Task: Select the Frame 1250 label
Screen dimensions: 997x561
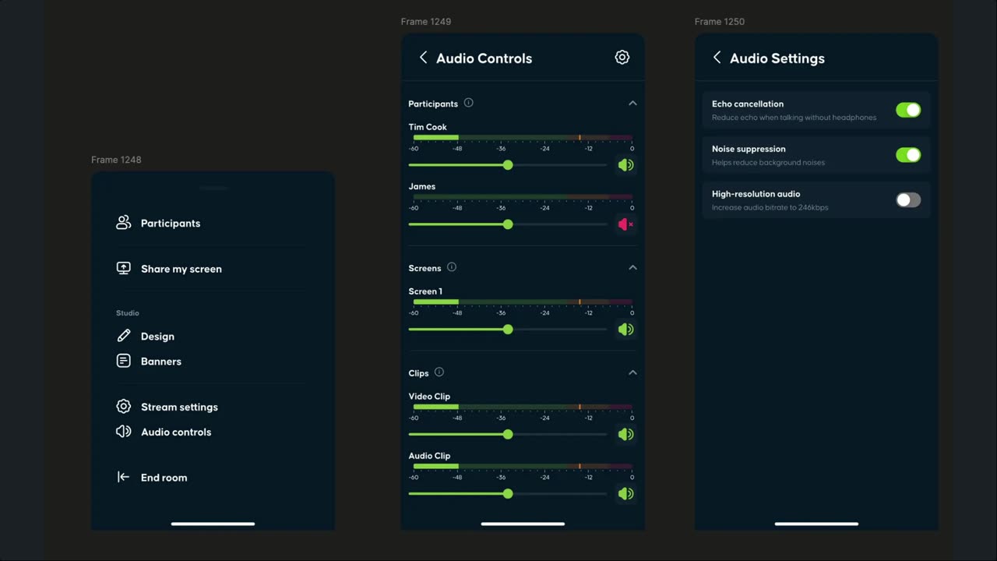Action: coord(720,22)
